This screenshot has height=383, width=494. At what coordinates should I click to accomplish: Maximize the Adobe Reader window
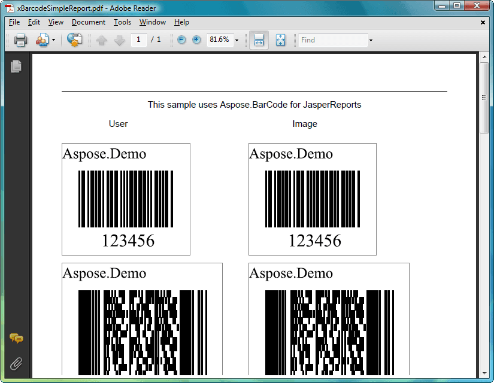[456, 6]
